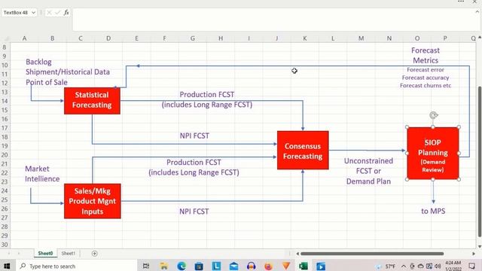
Task: Click the Cancel X in formula bar
Action: pyautogui.click(x=49, y=13)
